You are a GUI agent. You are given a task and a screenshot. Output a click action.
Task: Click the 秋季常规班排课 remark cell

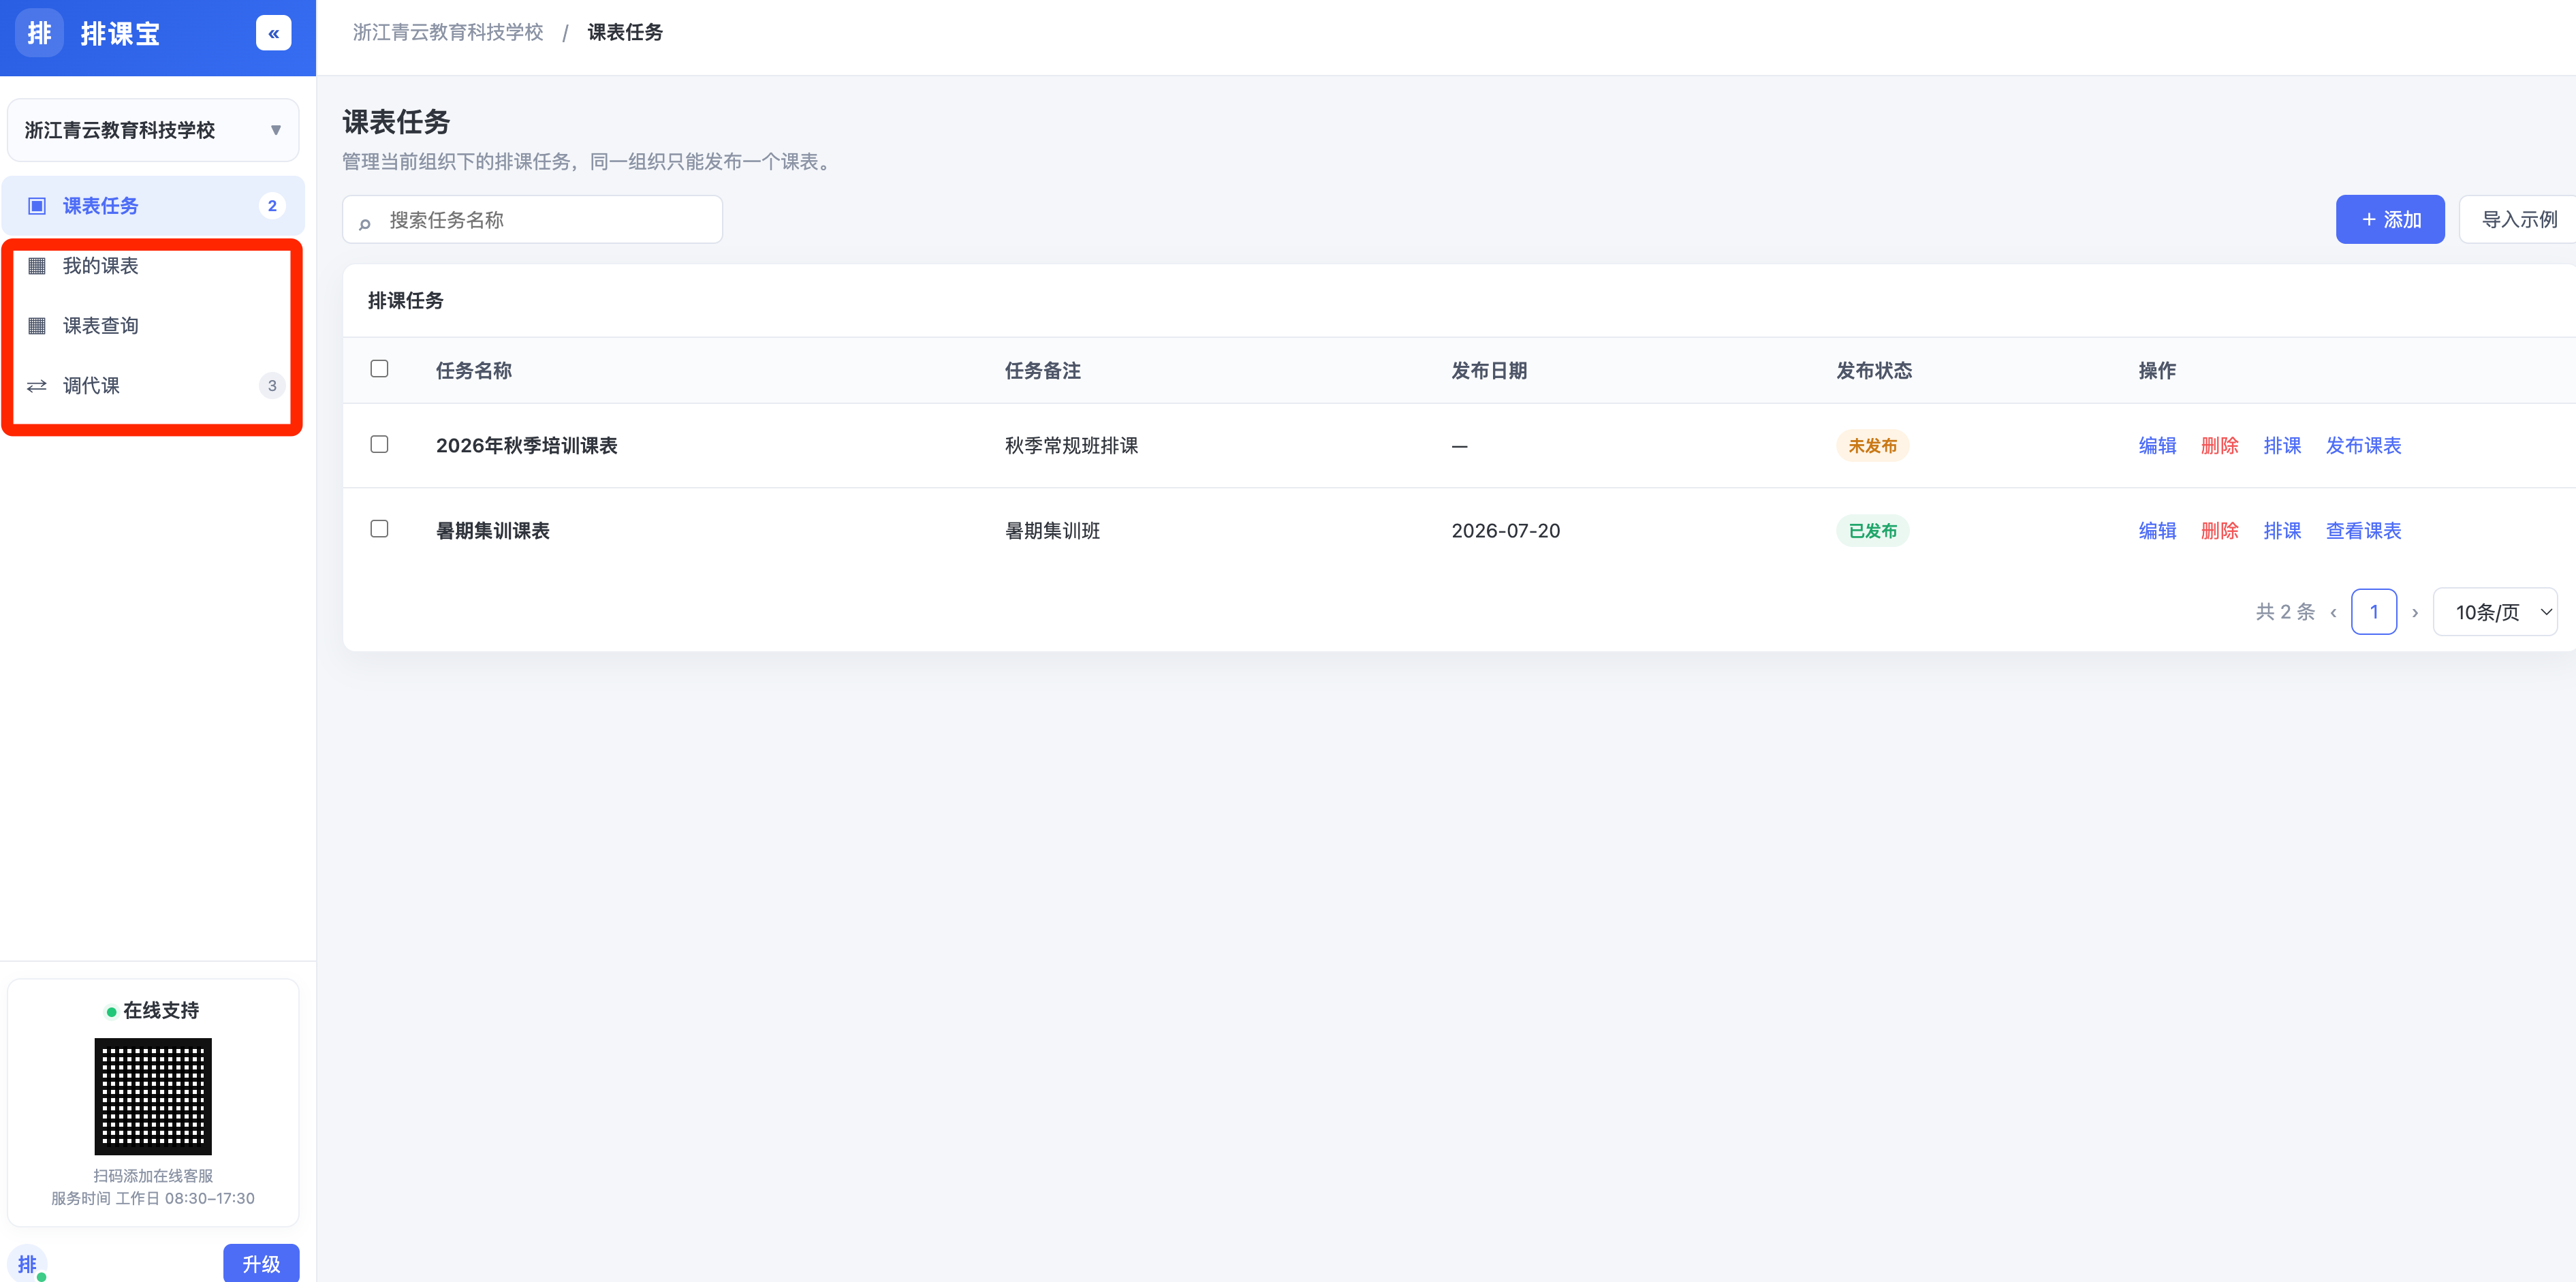coord(1071,446)
